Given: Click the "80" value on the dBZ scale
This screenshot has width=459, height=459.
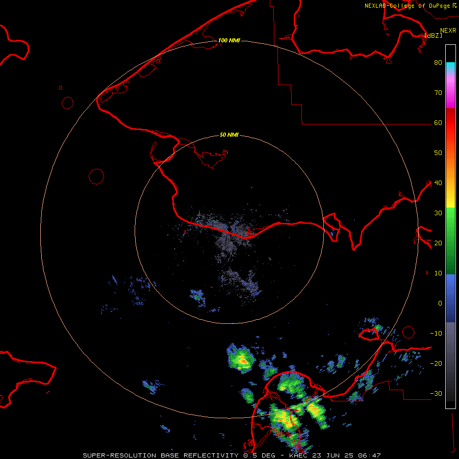Looking at the screenshot, I should 438,63.
